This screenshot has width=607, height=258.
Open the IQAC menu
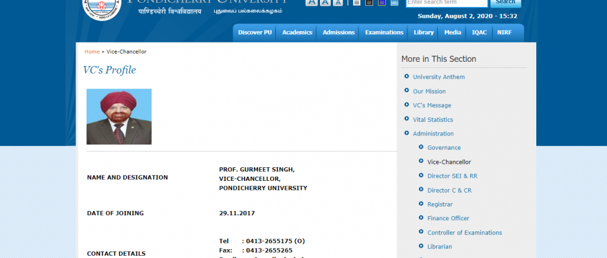click(479, 32)
